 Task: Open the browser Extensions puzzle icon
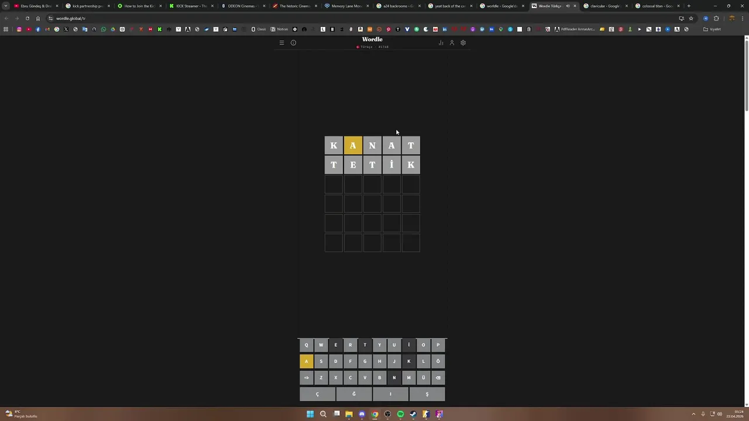tap(716, 18)
